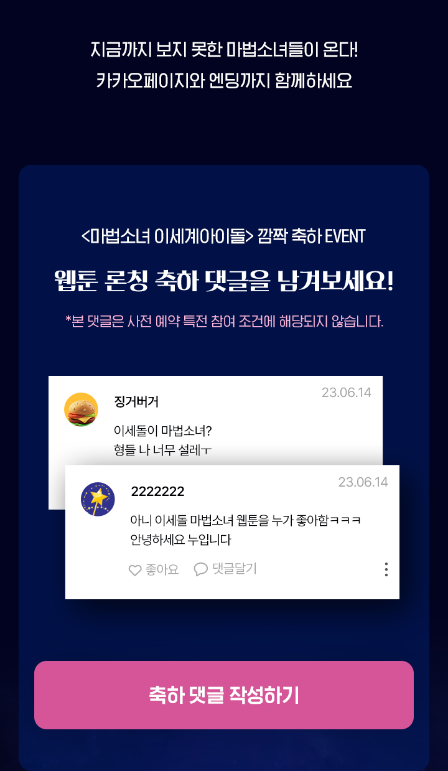Viewport: 448px width, 771px height.
Task: Click the comment line 형들 나 너무 설레ㅜ
Action: pos(163,449)
